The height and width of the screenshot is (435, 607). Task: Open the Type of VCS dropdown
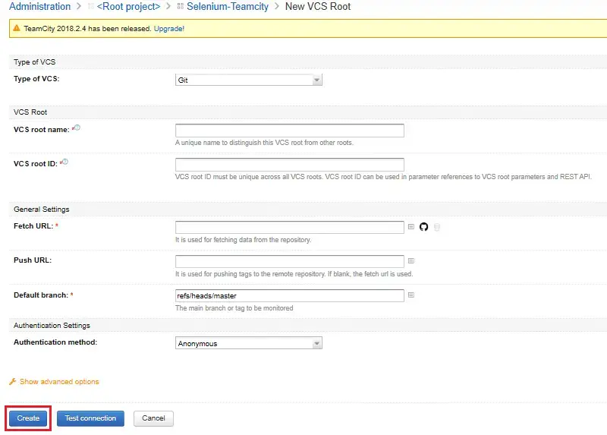249,80
